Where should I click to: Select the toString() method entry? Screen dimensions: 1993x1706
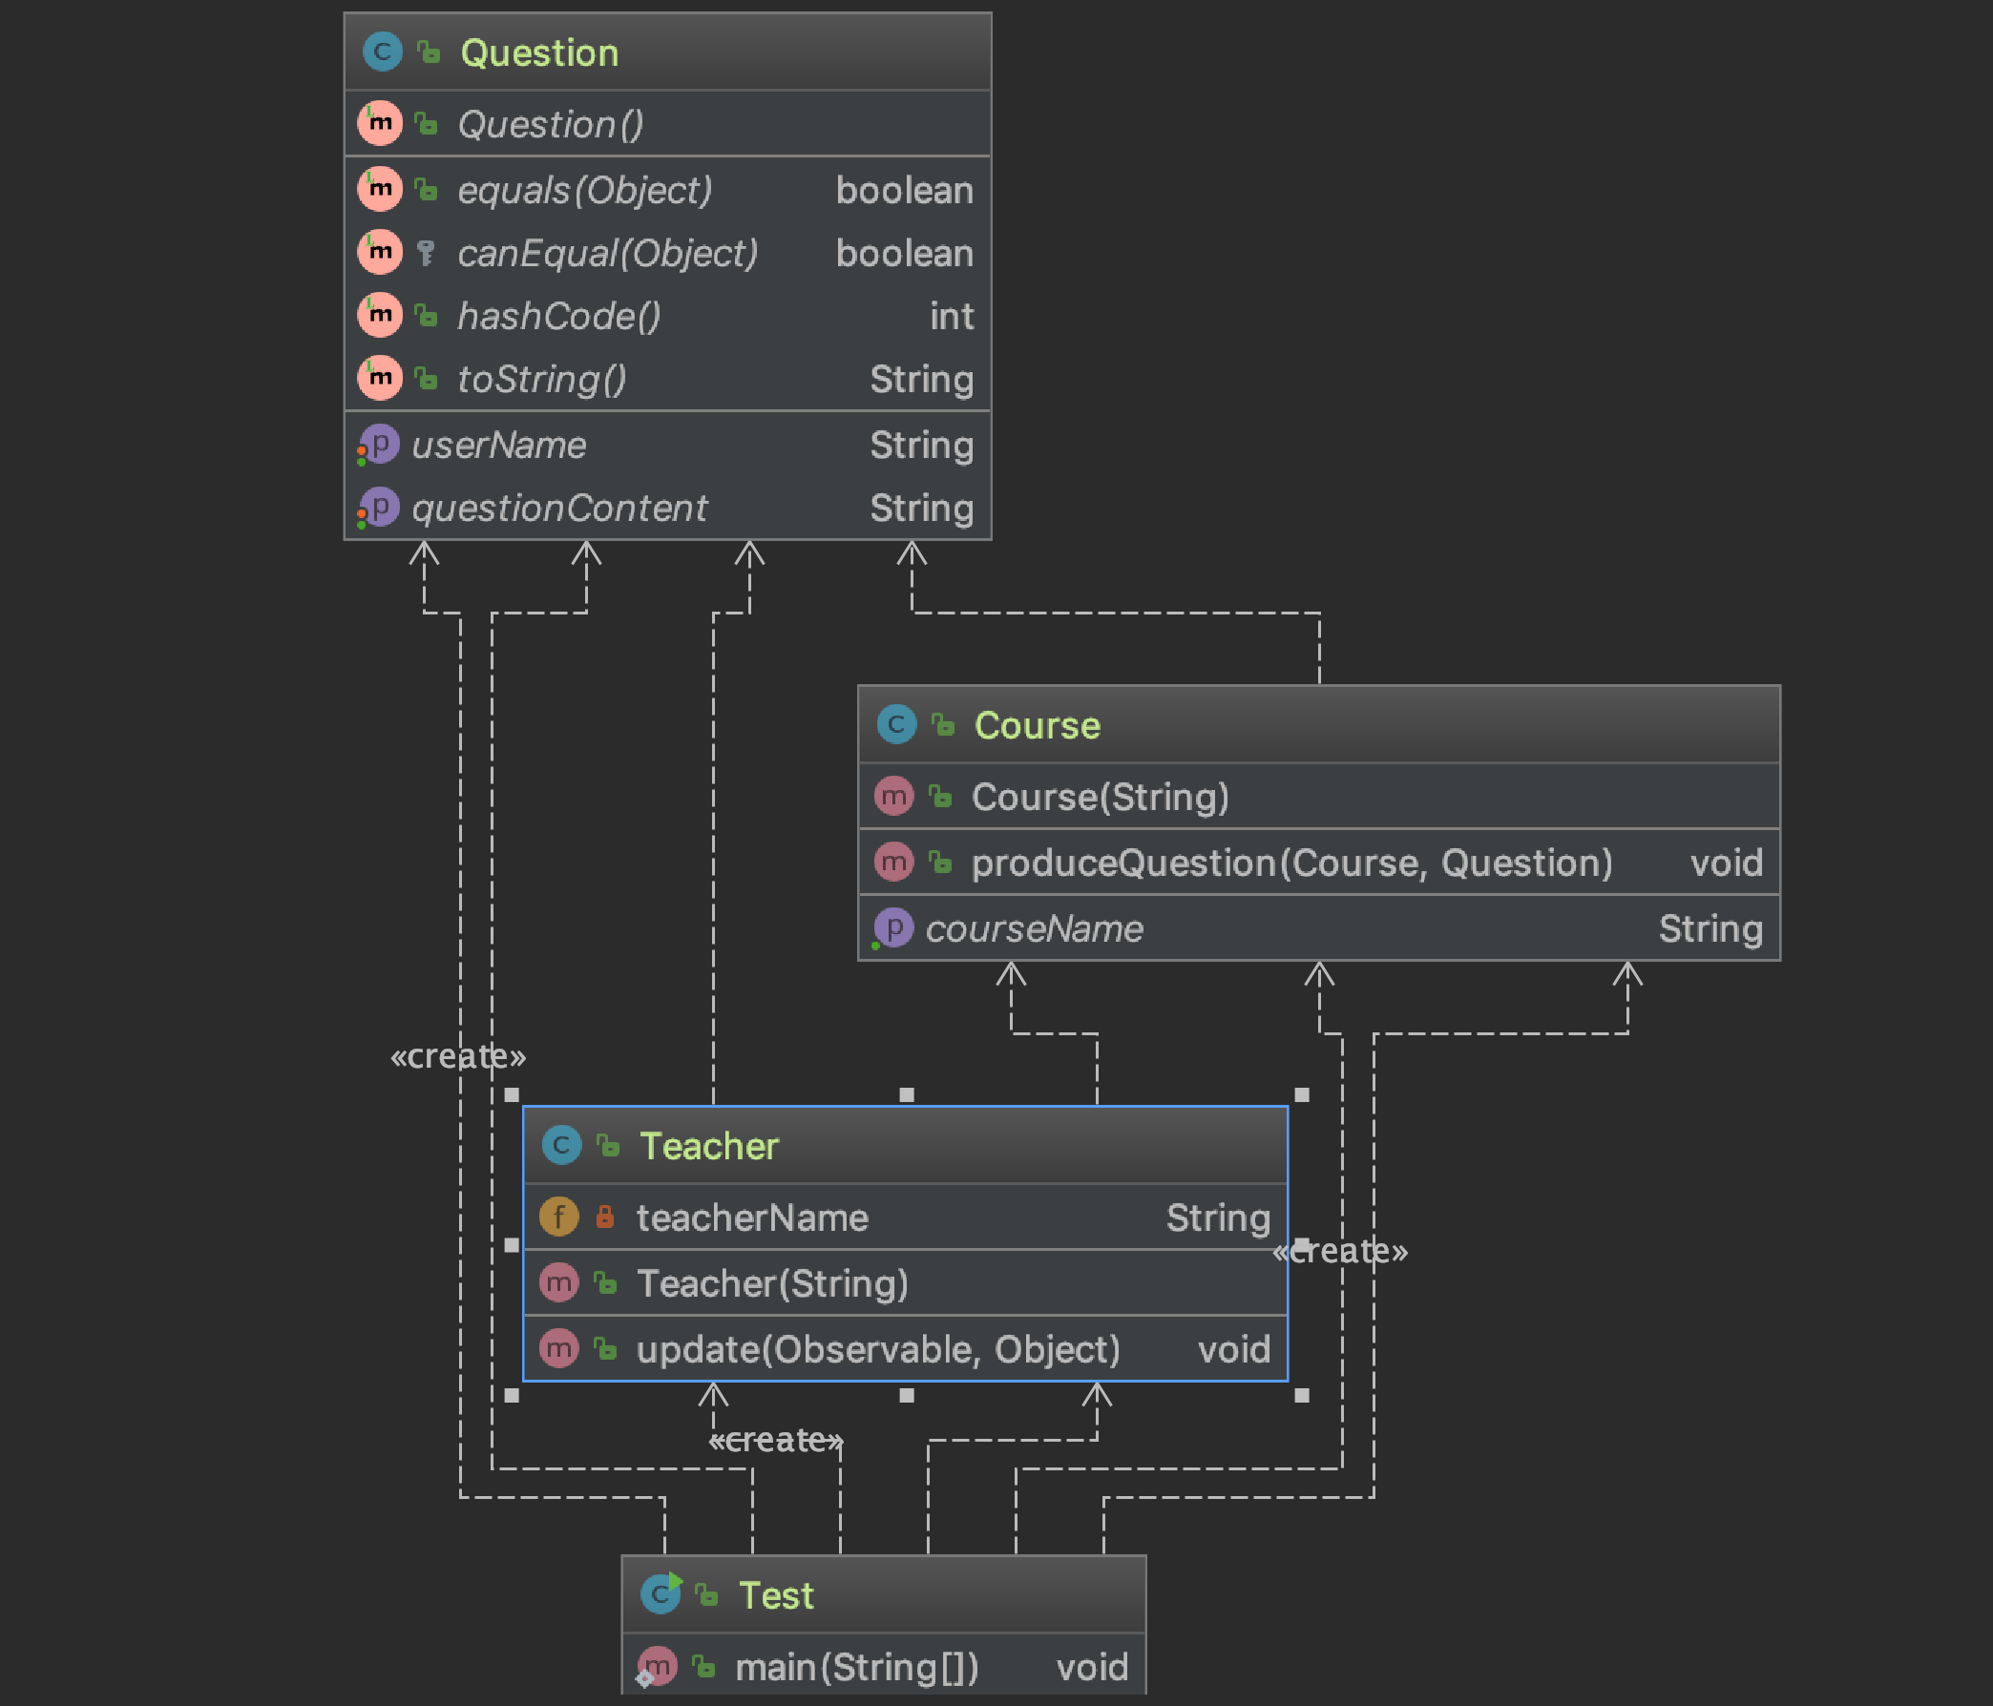point(541,380)
